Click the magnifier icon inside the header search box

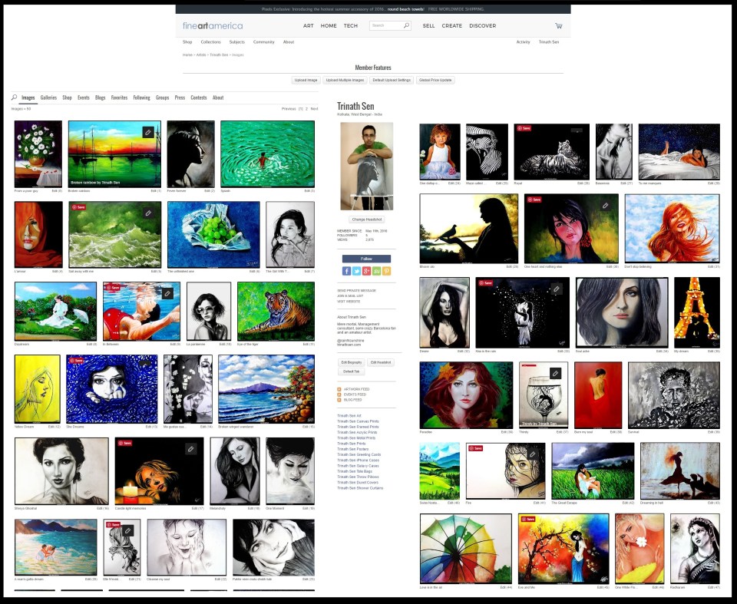click(406, 25)
